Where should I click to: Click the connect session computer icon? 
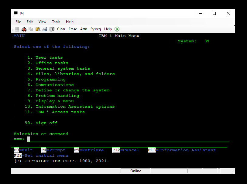tap(17, 29)
